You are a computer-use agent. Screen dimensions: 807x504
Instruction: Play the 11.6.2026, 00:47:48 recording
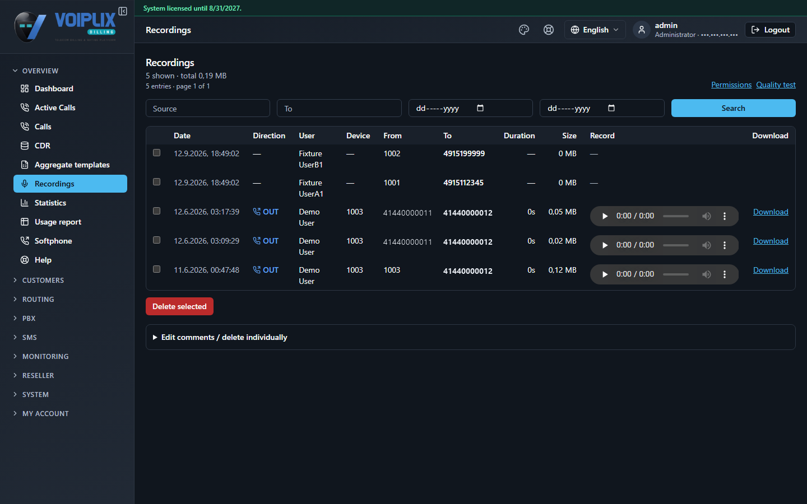click(x=605, y=274)
